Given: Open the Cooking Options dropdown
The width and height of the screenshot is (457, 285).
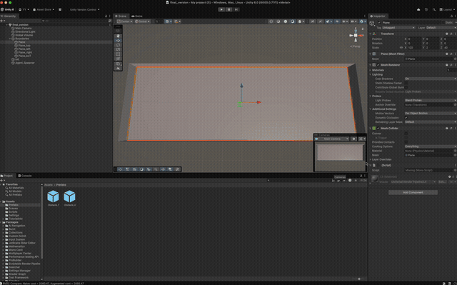Looking at the screenshot, I should (x=431, y=146).
